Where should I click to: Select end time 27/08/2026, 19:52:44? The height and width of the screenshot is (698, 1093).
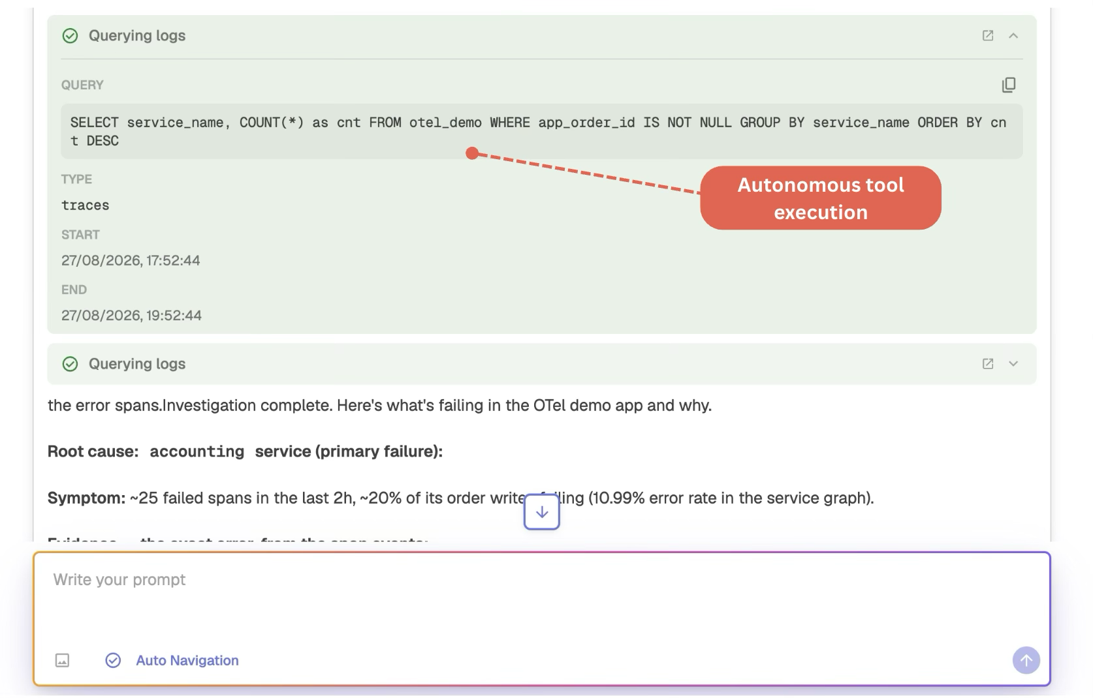[131, 315]
